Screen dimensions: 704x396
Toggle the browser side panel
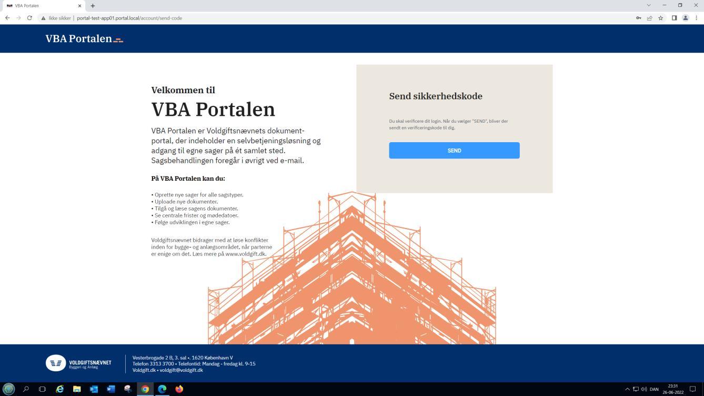(x=674, y=18)
